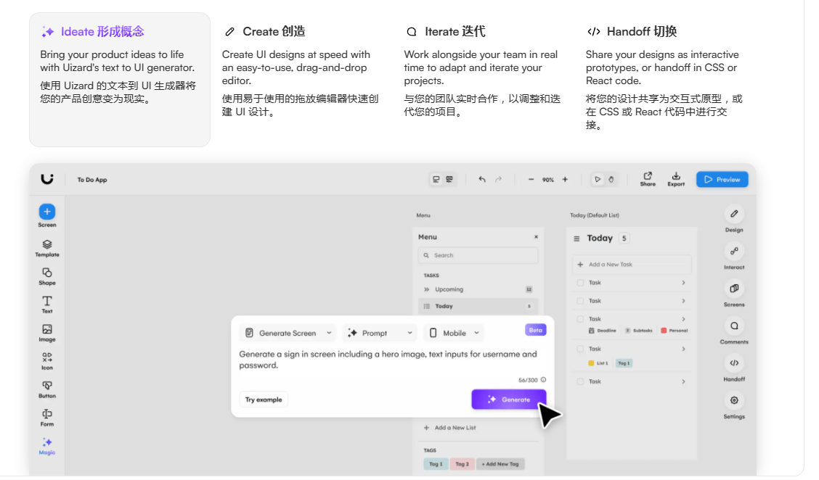Screen dimensions: 819x480
Task: Click the Screen plus icon in sidebar
Action: [x=46, y=212]
